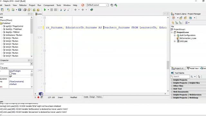Open the Run button's dropdown arrow

(48, 10)
